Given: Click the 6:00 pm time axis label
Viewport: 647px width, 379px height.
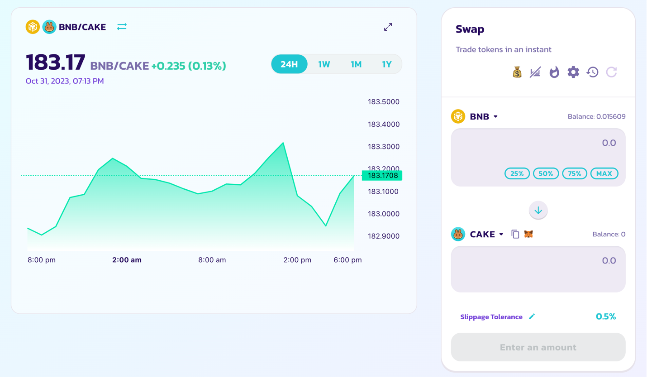Looking at the screenshot, I should coord(347,260).
